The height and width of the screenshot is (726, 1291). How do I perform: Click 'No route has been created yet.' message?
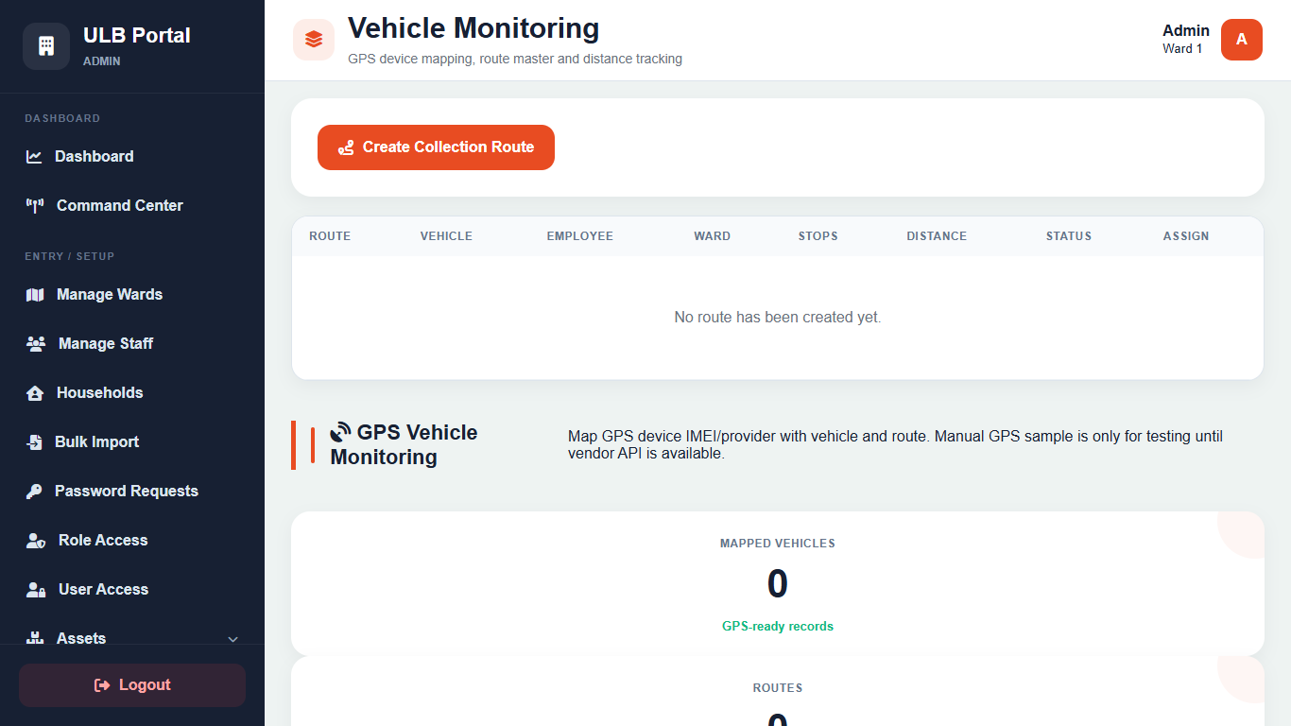click(x=778, y=318)
